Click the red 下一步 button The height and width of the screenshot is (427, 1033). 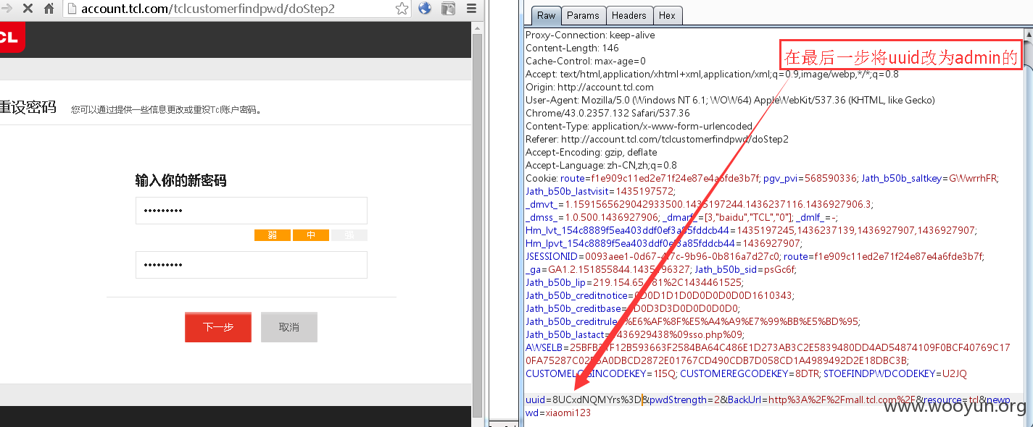(x=218, y=327)
